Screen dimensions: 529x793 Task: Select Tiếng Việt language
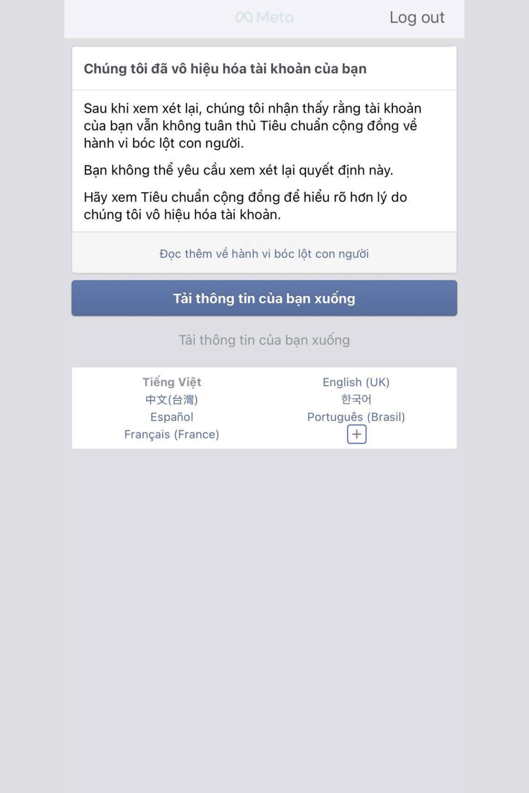[172, 382]
